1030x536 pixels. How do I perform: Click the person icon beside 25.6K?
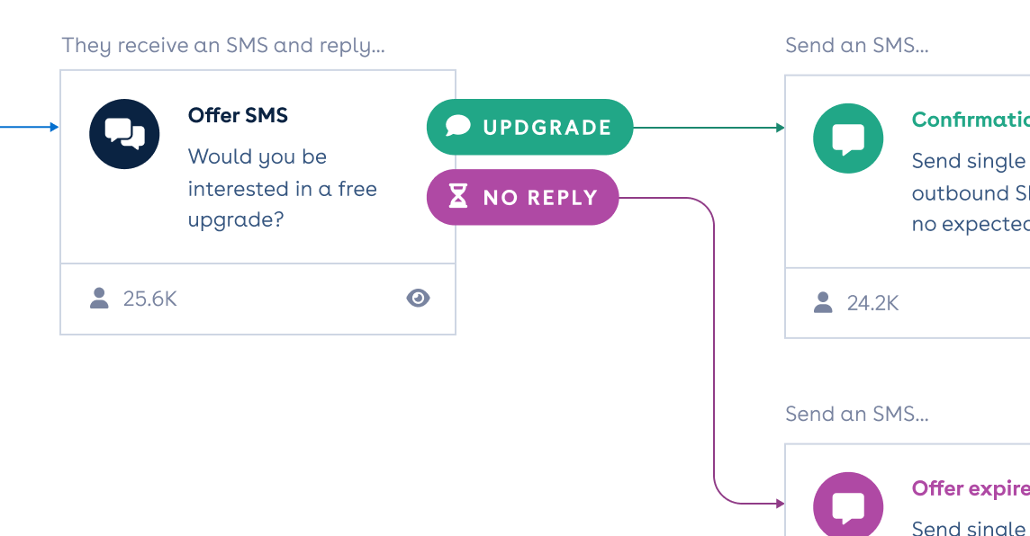tap(99, 298)
